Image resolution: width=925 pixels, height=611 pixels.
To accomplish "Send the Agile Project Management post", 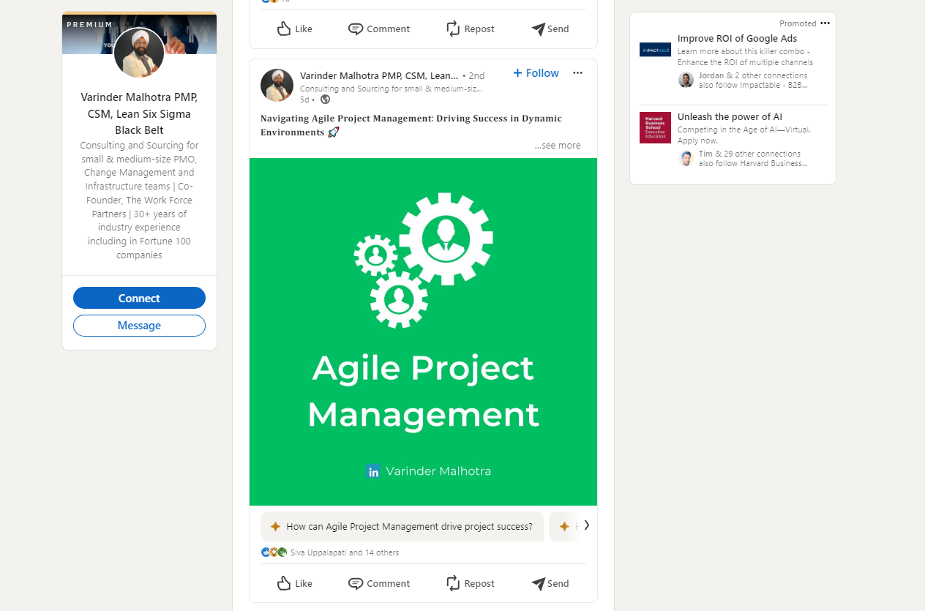I will coord(550,583).
